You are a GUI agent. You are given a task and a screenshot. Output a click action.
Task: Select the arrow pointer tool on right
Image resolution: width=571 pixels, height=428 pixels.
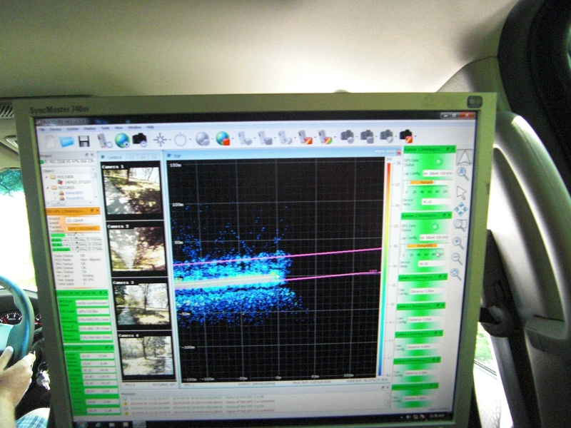click(461, 191)
